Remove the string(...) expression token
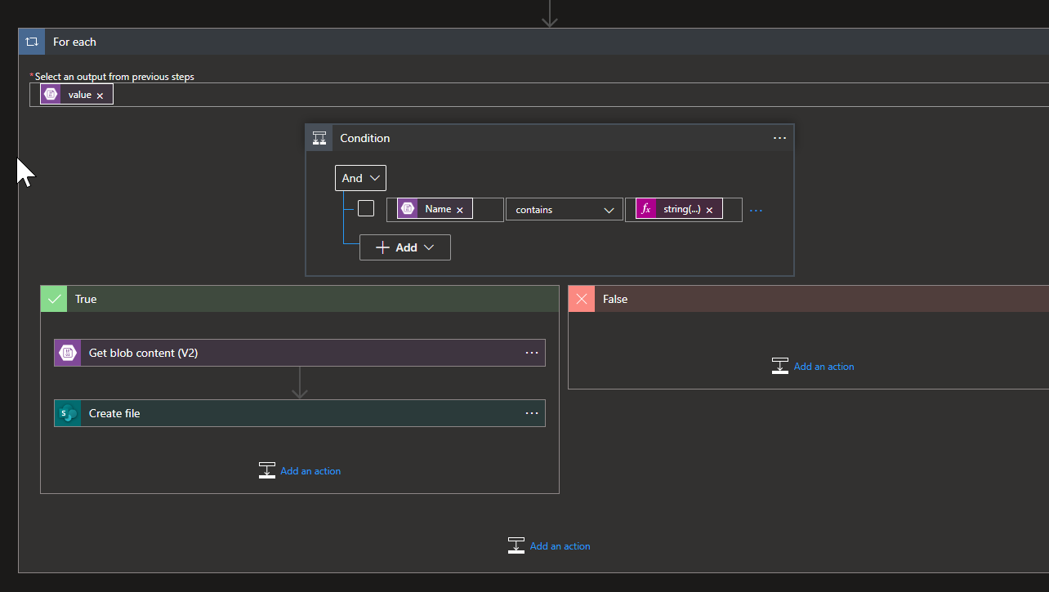1049x592 pixels. [709, 210]
